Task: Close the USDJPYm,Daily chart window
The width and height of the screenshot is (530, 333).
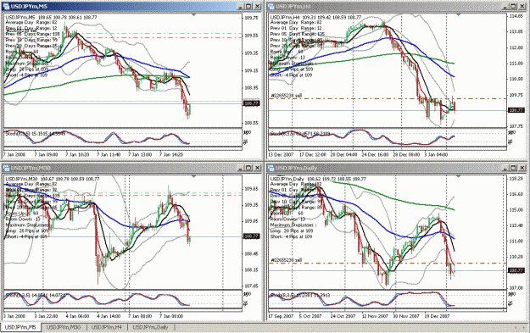Action: 522,168
